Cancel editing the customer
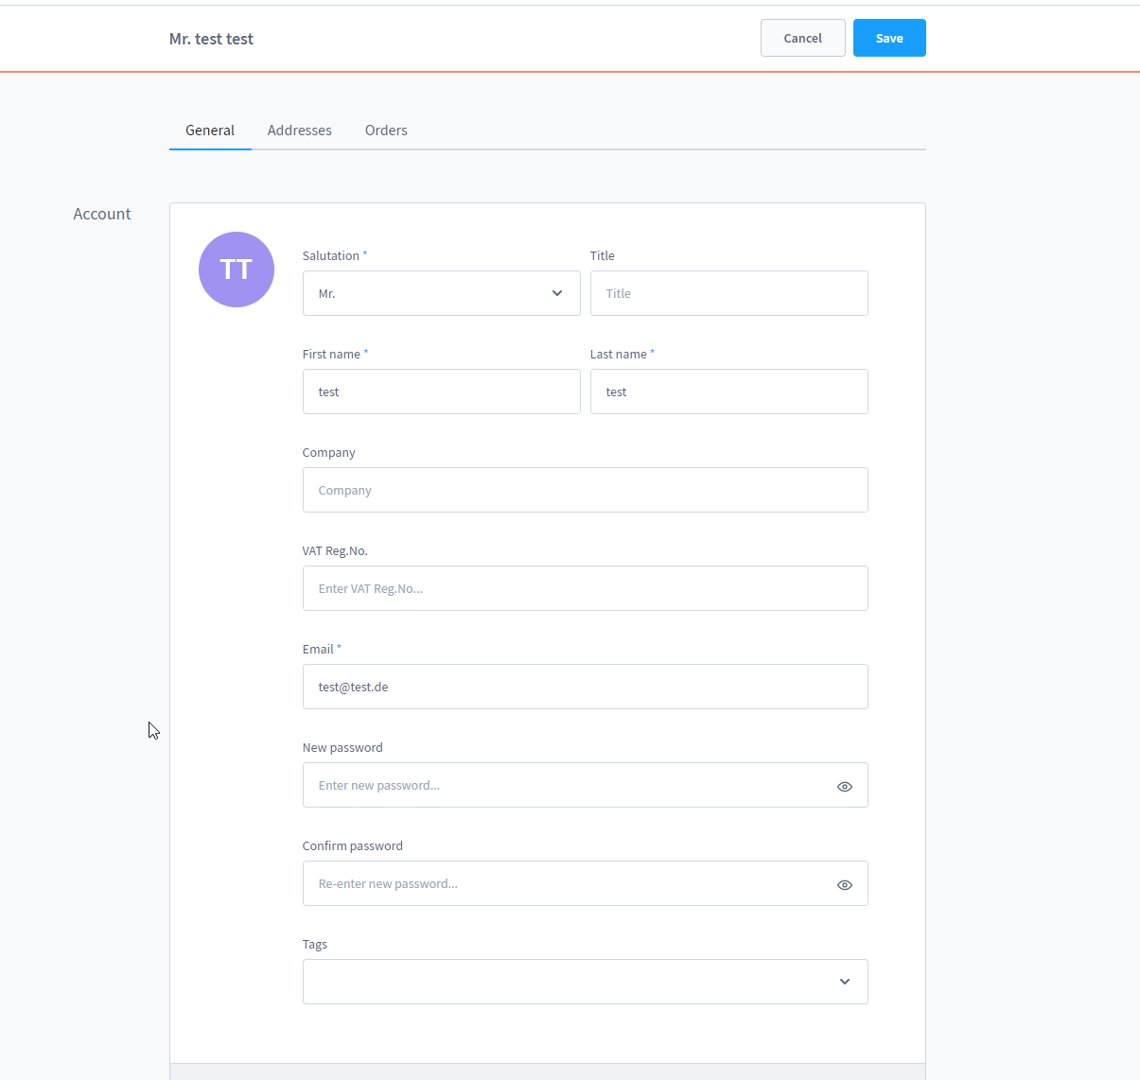 (x=802, y=38)
